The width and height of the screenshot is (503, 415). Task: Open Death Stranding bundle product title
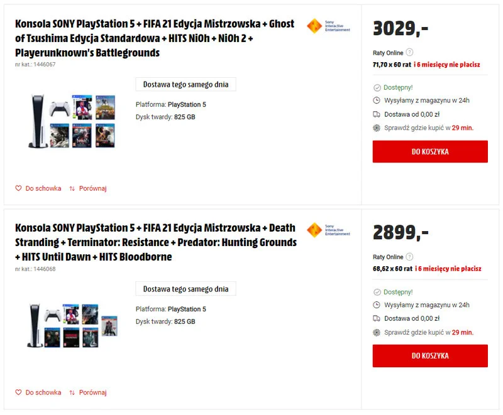[x=155, y=242]
